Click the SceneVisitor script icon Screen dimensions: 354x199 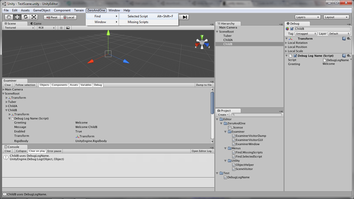[x=234, y=169]
